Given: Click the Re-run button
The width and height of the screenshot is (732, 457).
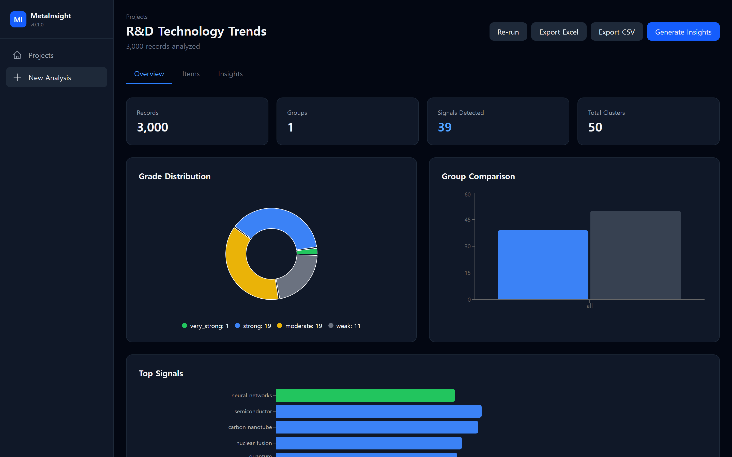Looking at the screenshot, I should [x=508, y=32].
